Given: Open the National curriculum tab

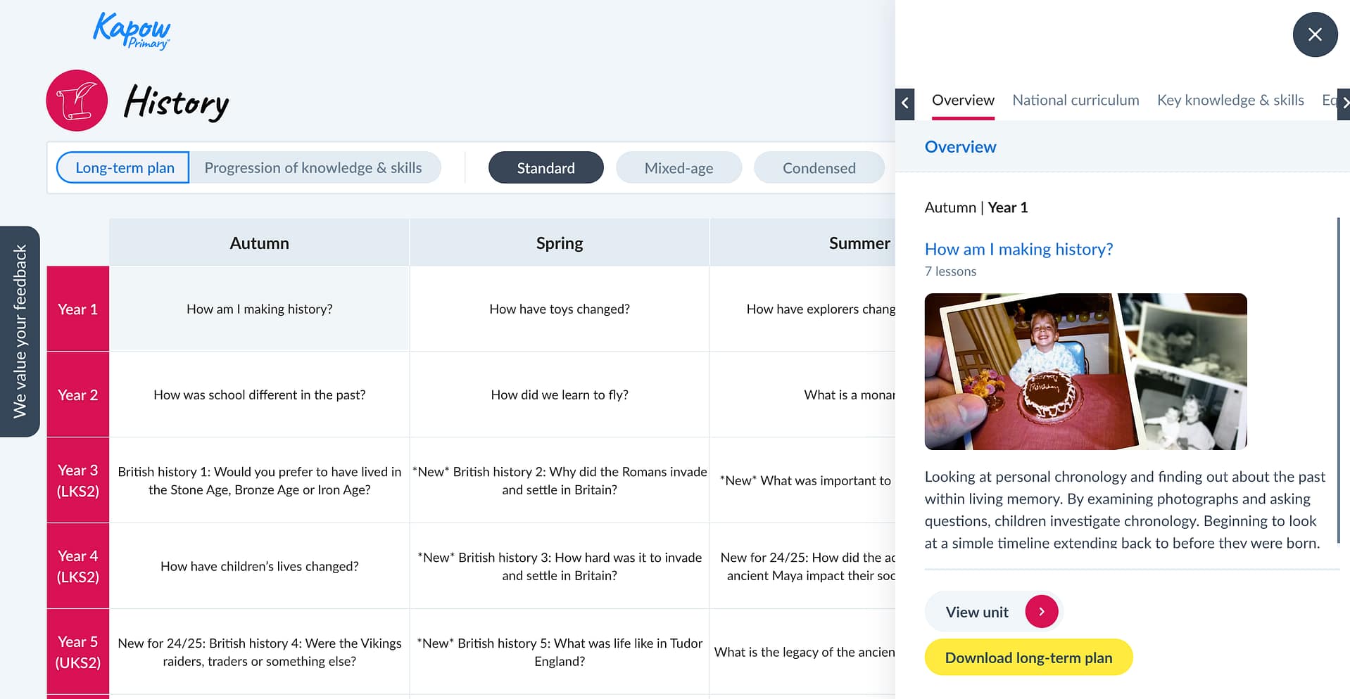Looking at the screenshot, I should pos(1075,101).
